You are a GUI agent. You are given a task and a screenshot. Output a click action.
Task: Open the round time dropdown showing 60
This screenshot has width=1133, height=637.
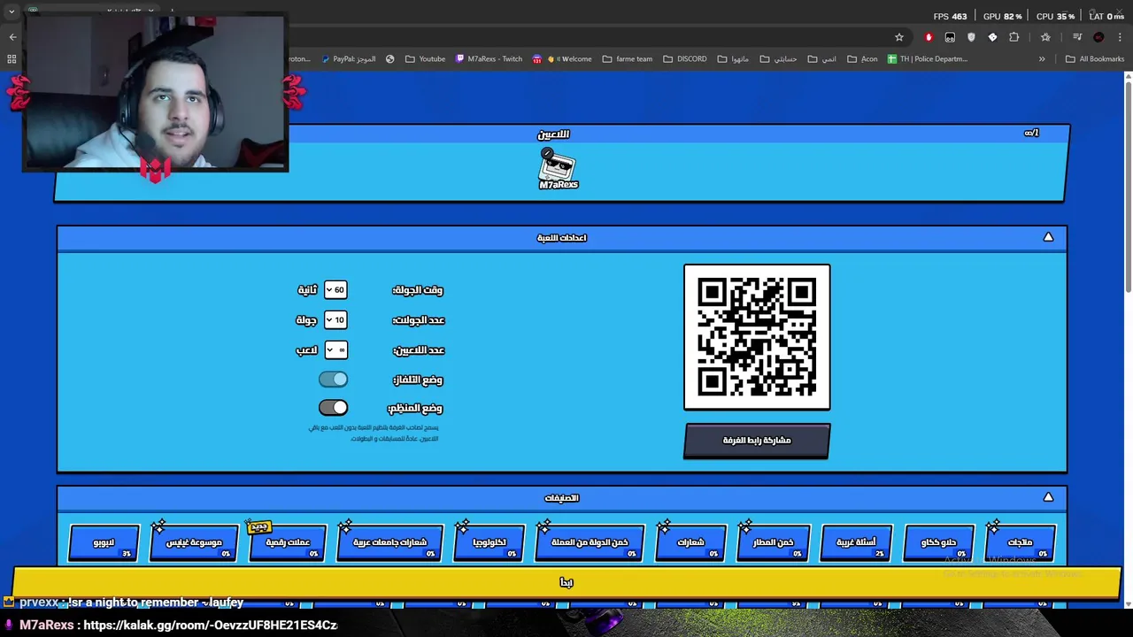pos(335,289)
